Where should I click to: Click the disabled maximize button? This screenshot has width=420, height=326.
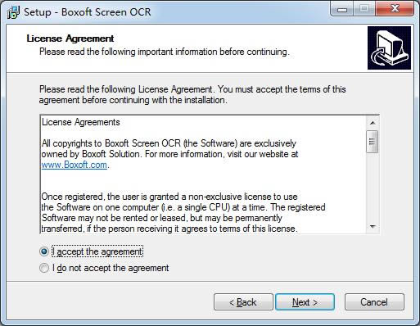pos(364,9)
